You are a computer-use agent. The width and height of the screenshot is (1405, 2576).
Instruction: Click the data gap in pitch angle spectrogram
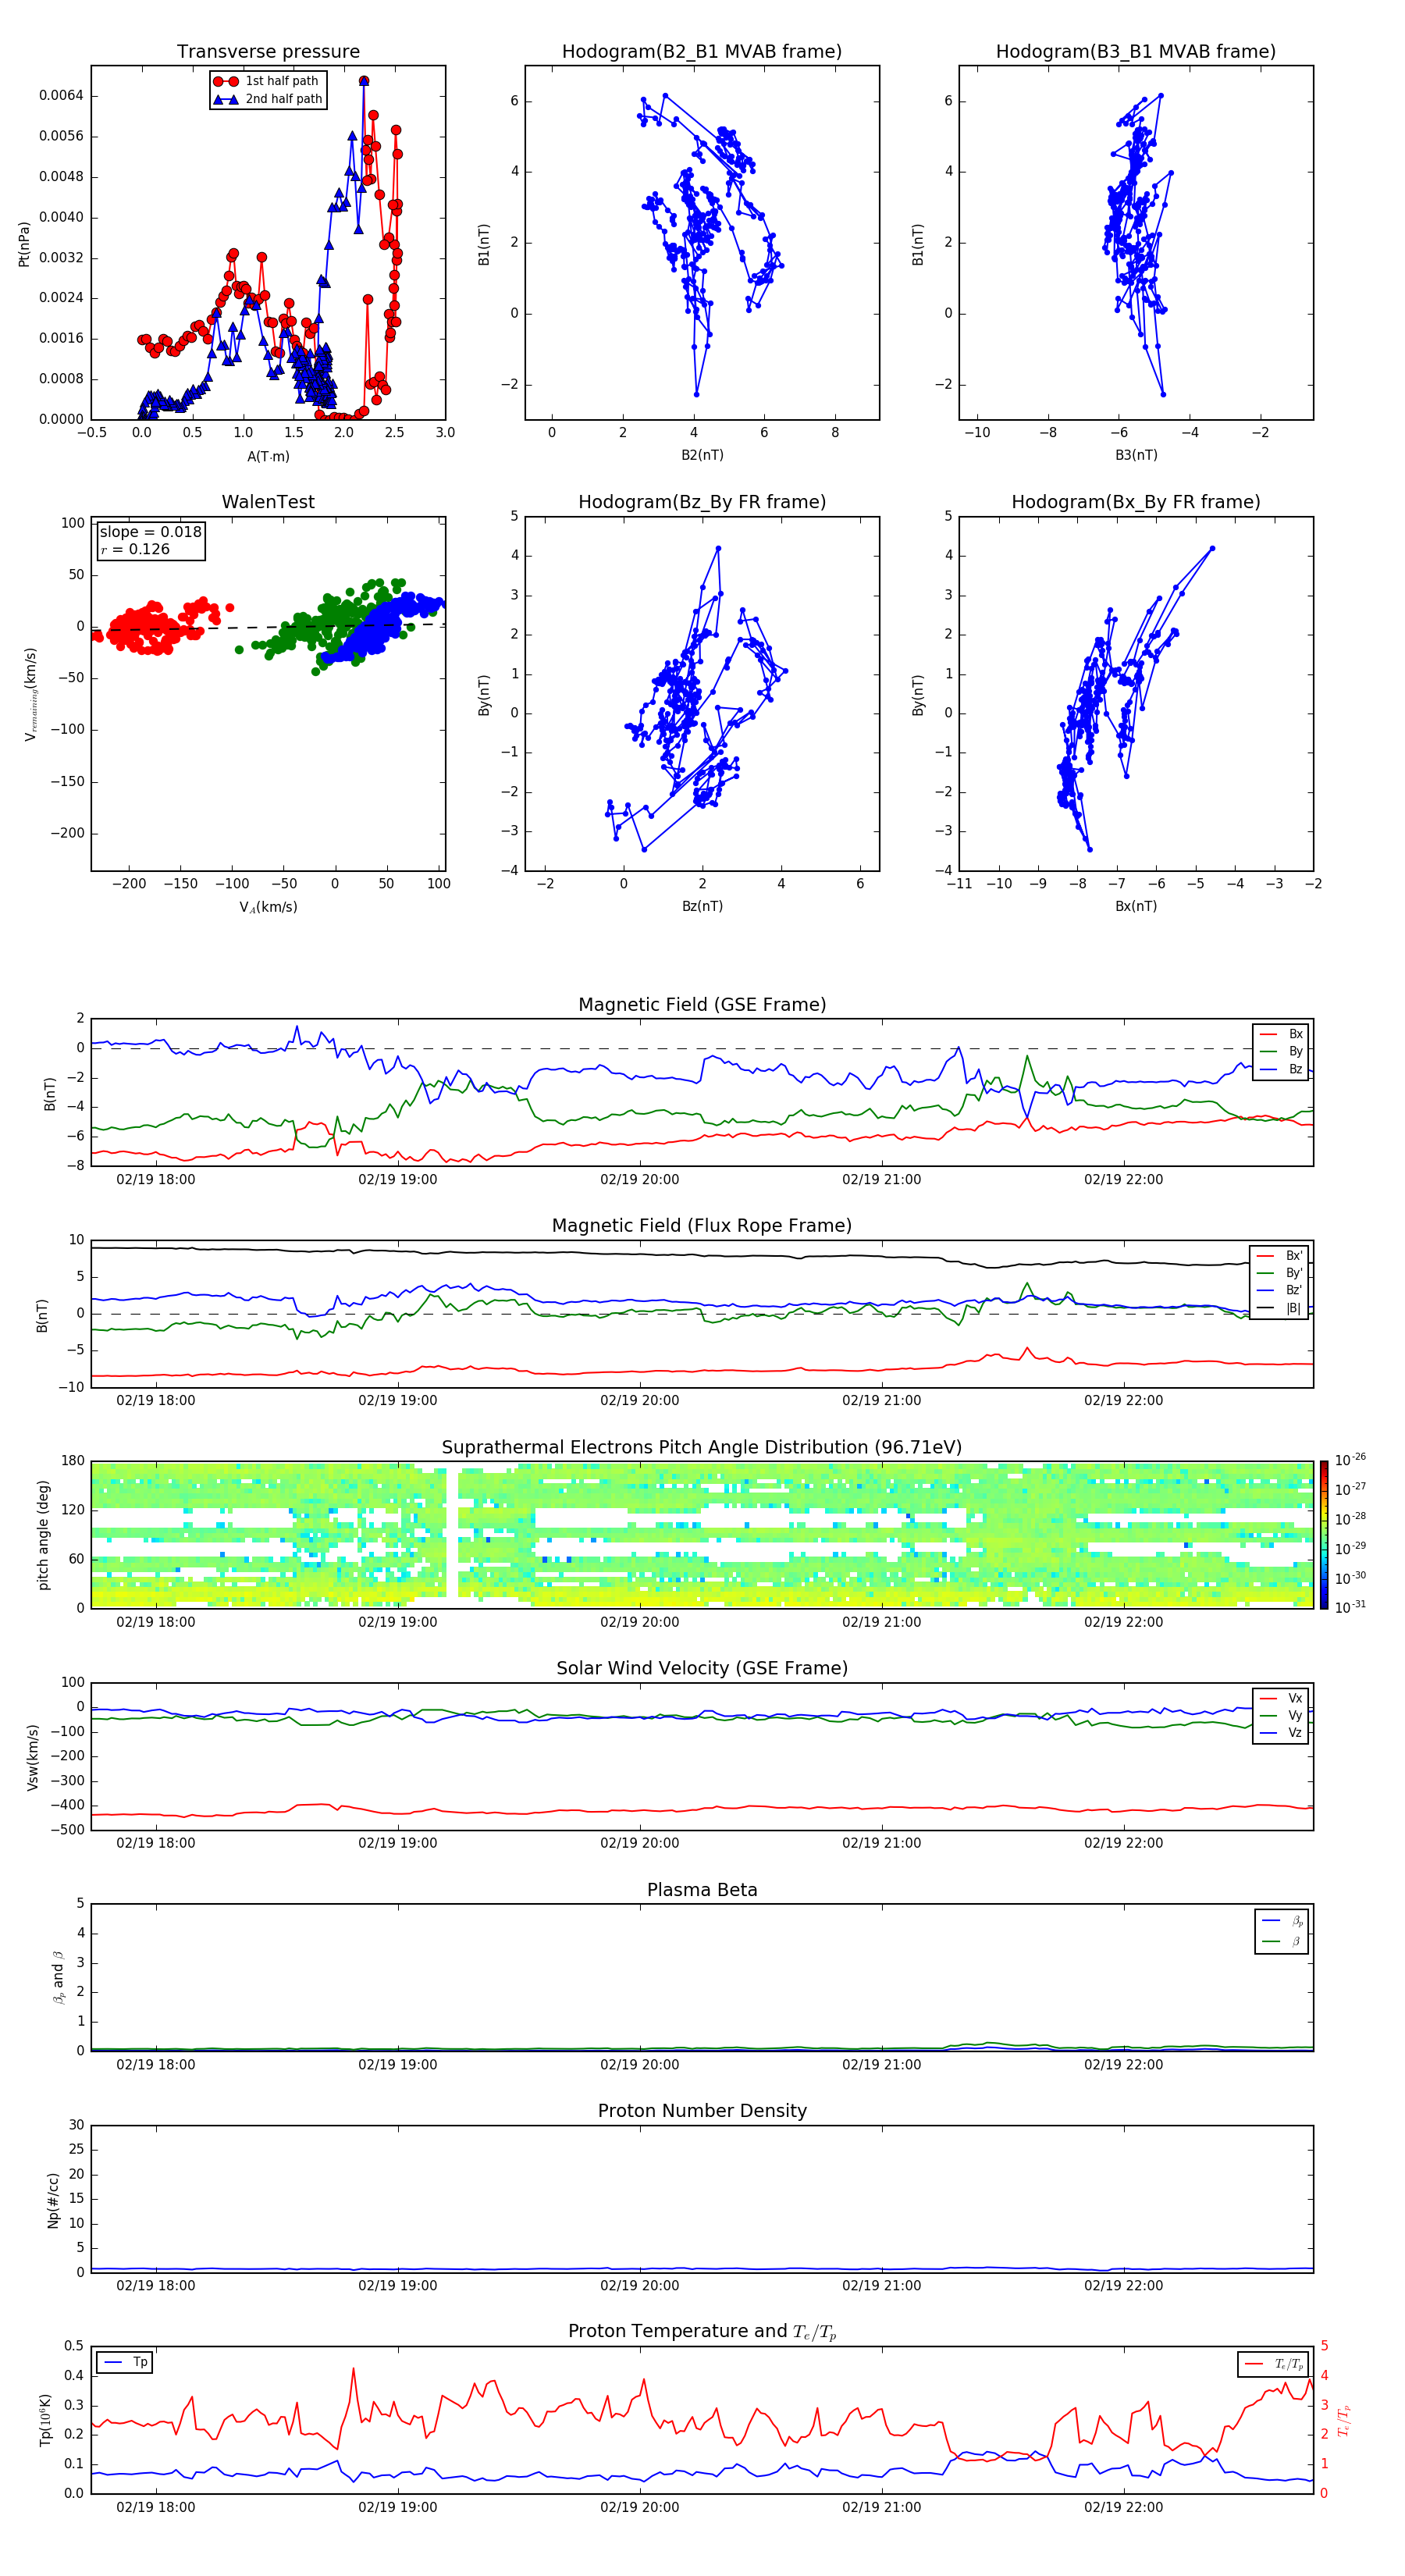point(452,1535)
